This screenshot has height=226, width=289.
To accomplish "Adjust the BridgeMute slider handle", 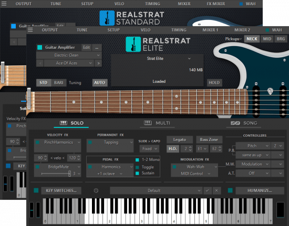I will 69,174.
